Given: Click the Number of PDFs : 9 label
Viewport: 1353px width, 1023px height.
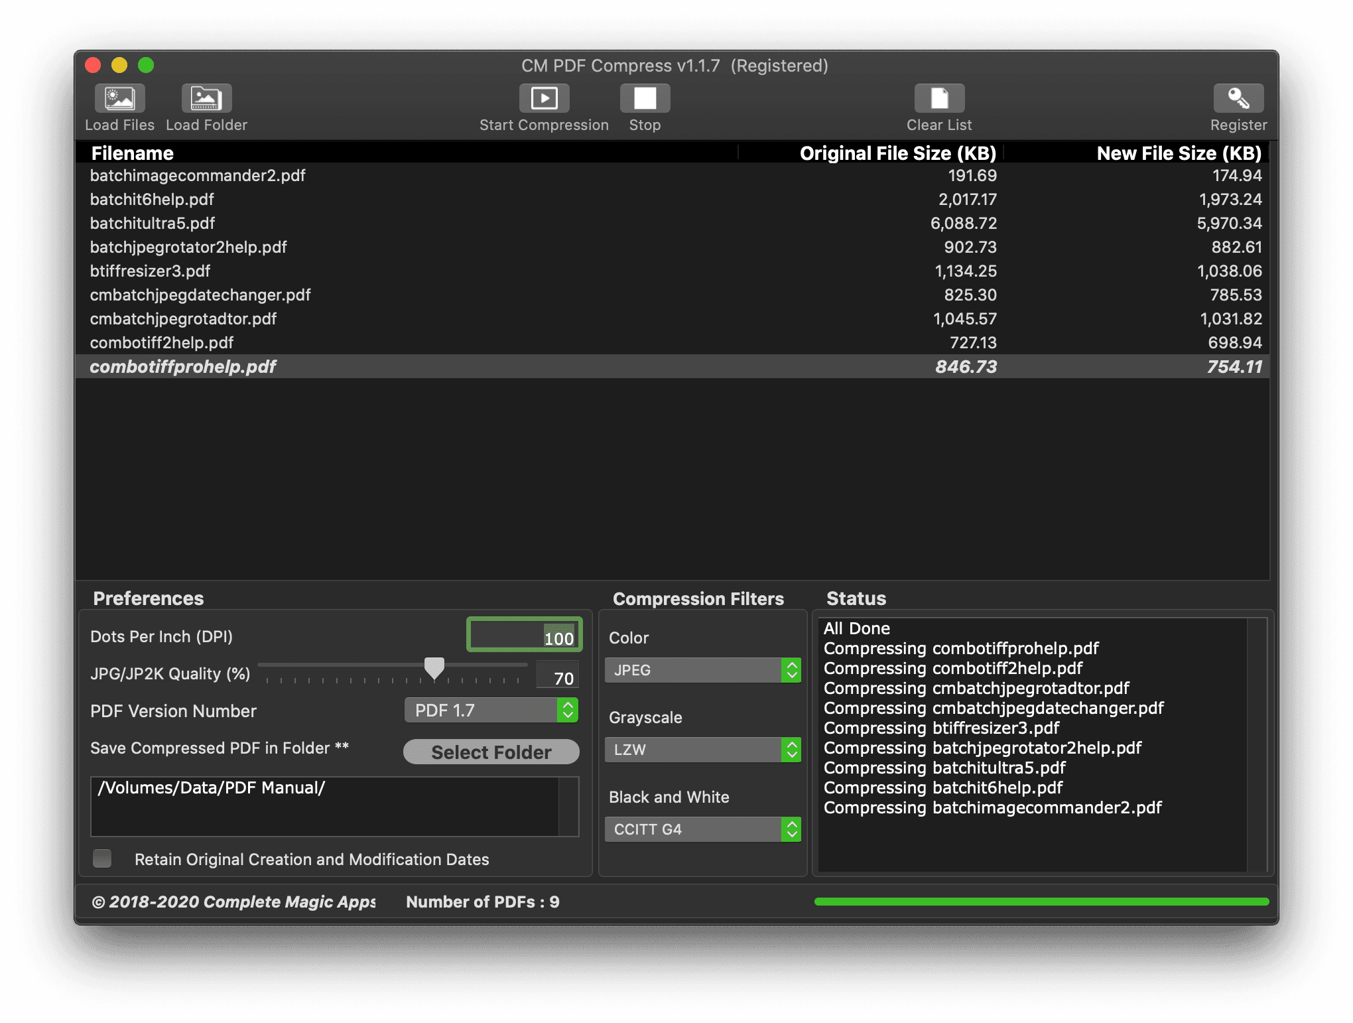Looking at the screenshot, I should tap(482, 902).
